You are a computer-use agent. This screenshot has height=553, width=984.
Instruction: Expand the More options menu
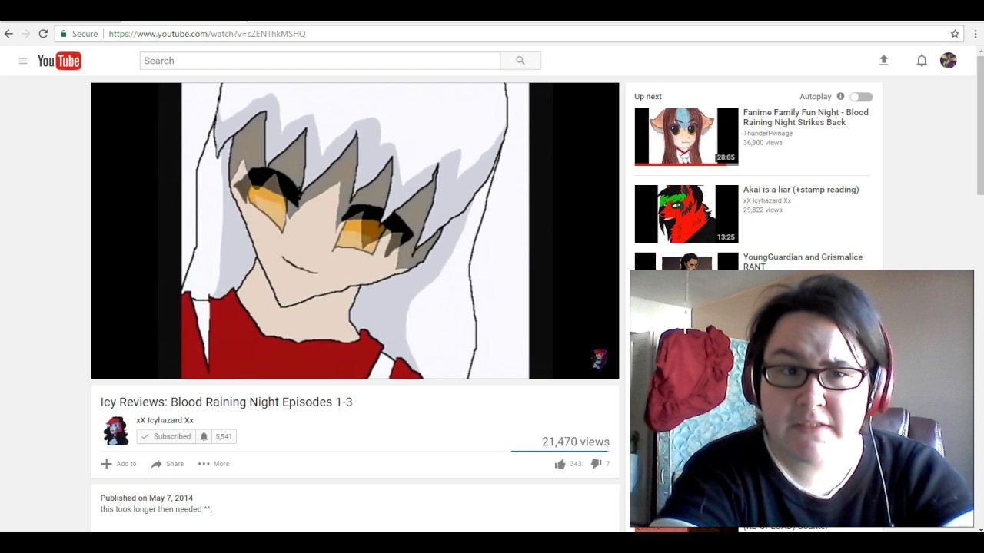tap(214, 464)
